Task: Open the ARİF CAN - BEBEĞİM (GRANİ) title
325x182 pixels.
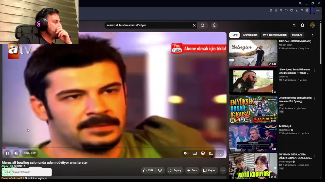Action: point(295,41)
